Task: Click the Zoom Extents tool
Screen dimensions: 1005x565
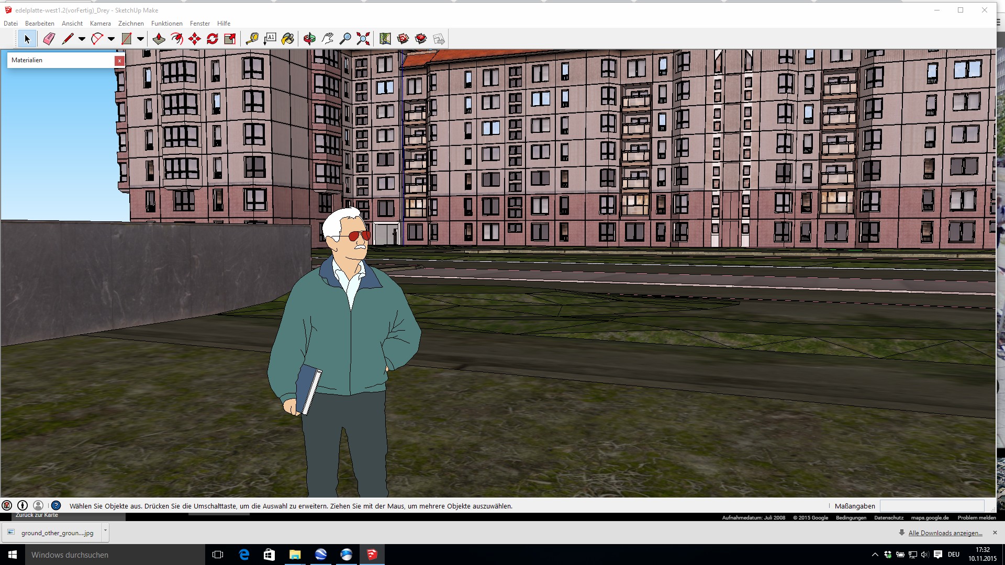Action: click(363, 39)
